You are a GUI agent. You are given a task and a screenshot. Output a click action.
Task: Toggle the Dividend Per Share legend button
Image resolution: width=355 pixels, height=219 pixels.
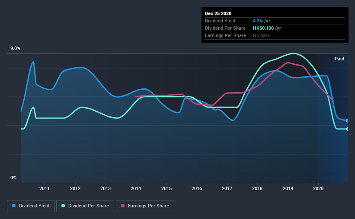click(x=85, y=206)
